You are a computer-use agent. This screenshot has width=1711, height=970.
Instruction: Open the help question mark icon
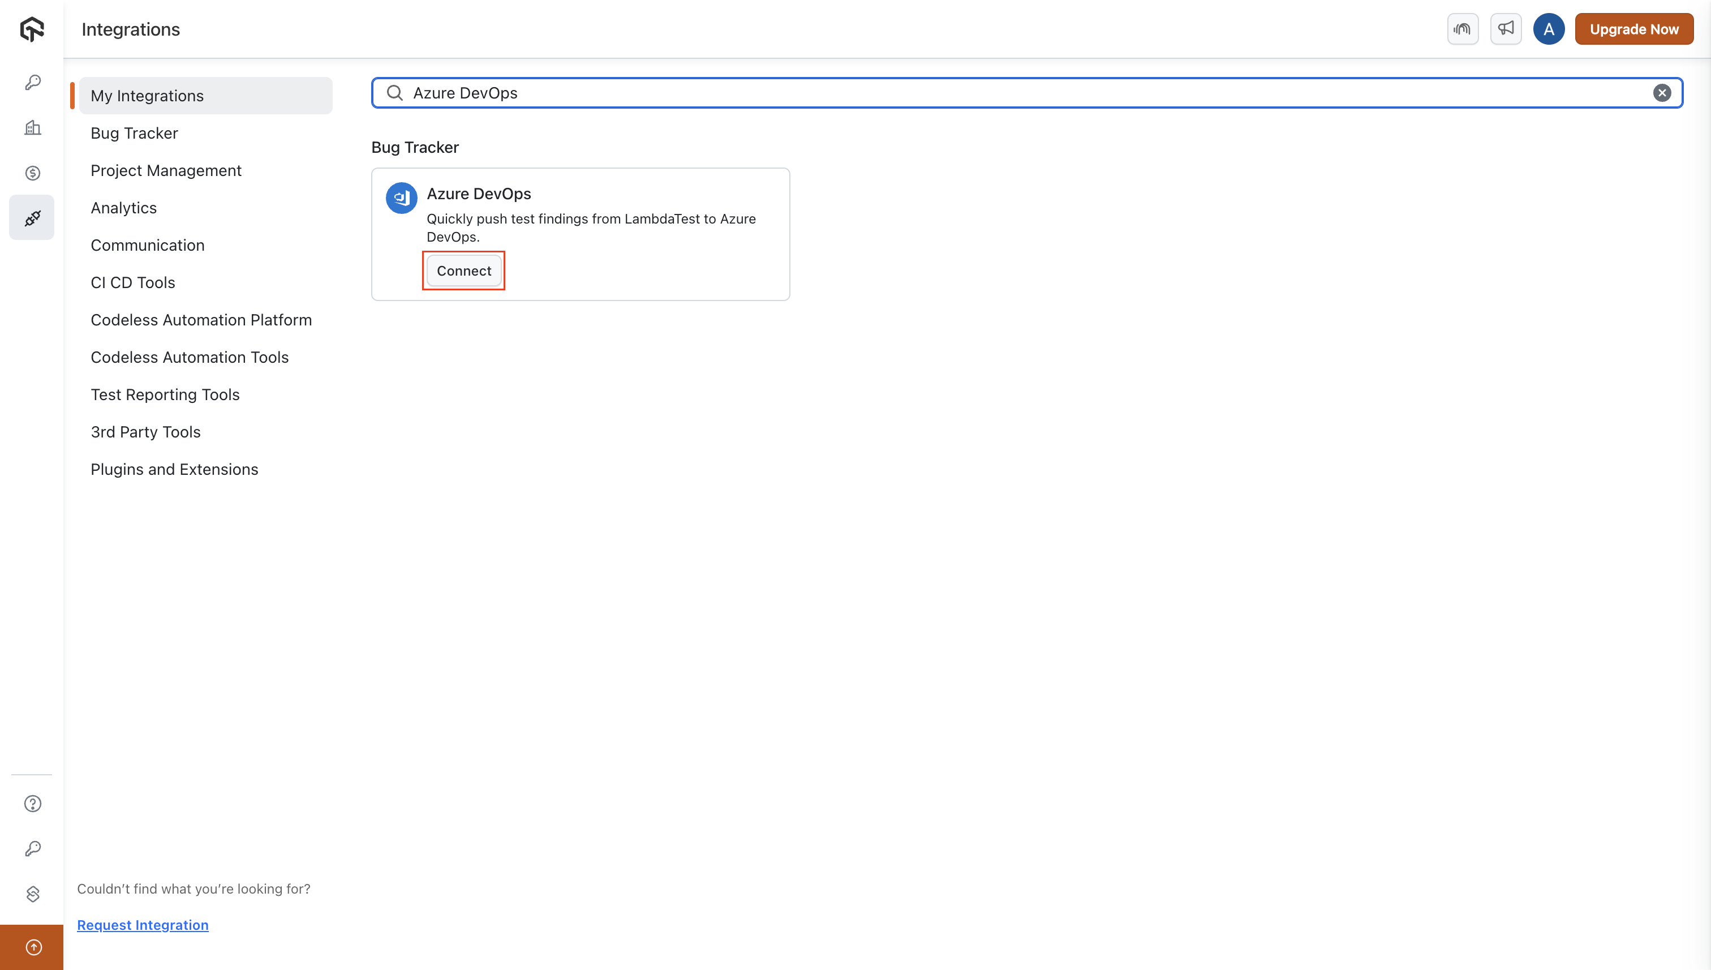coord(33,804)
